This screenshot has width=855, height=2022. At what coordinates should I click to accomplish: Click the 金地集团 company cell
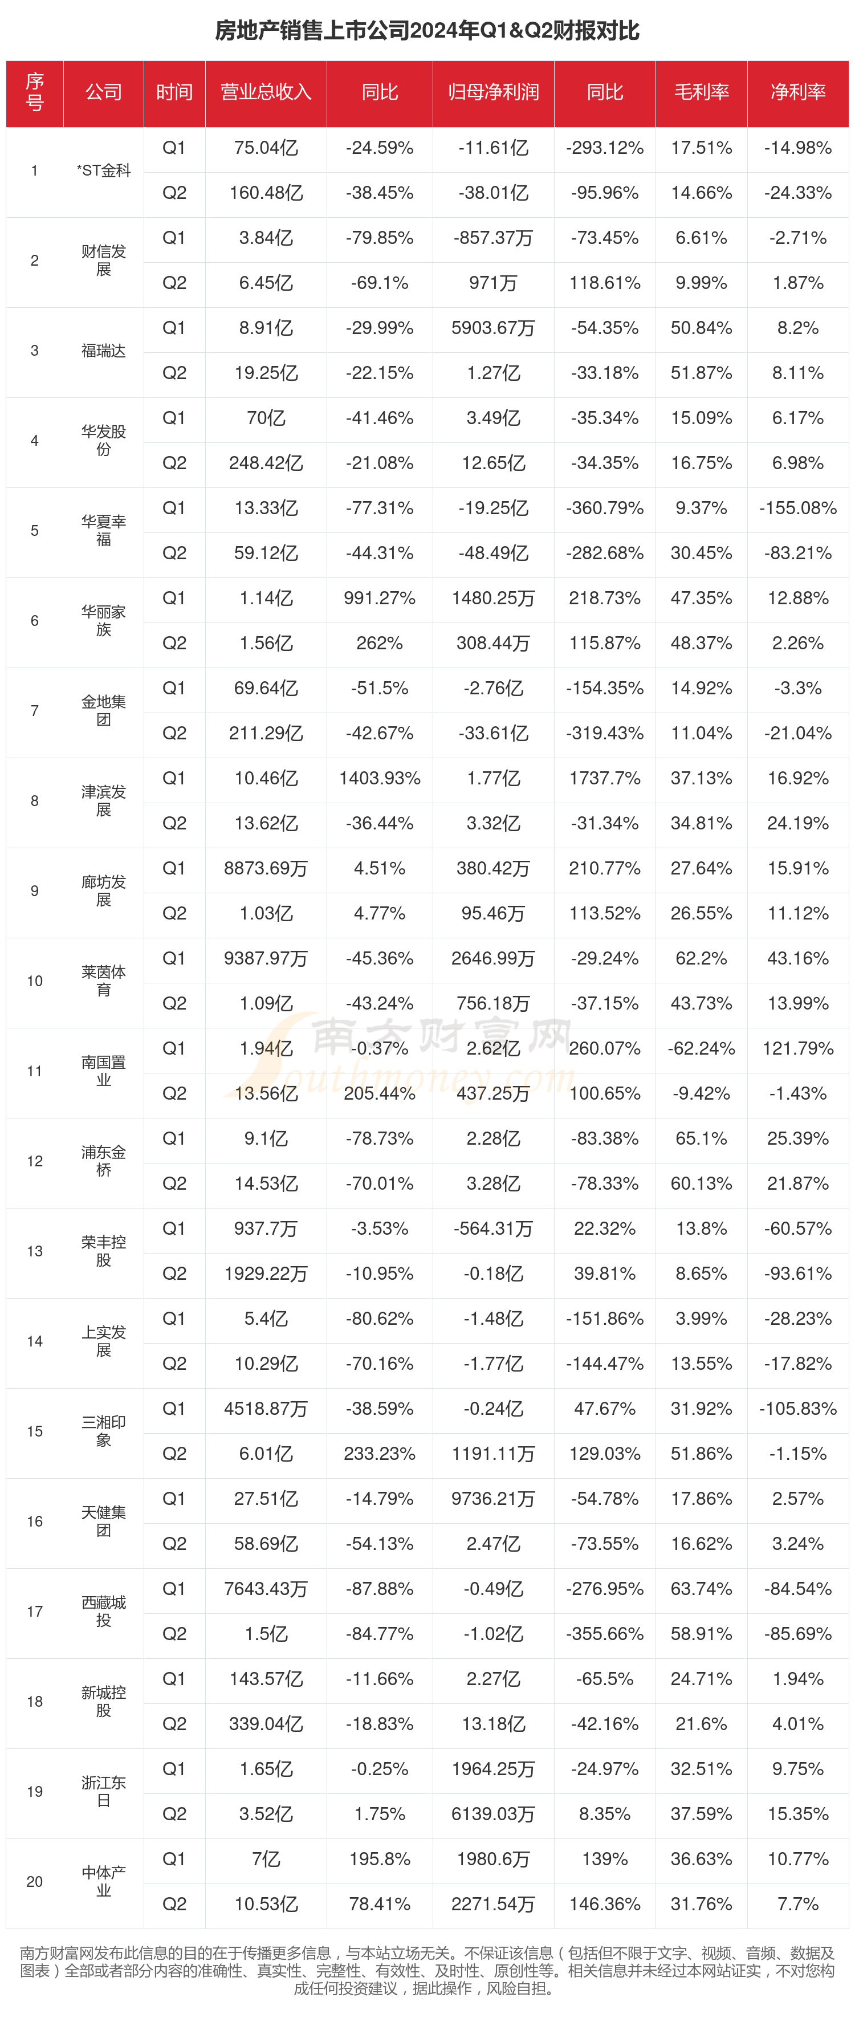click(104, 710)
